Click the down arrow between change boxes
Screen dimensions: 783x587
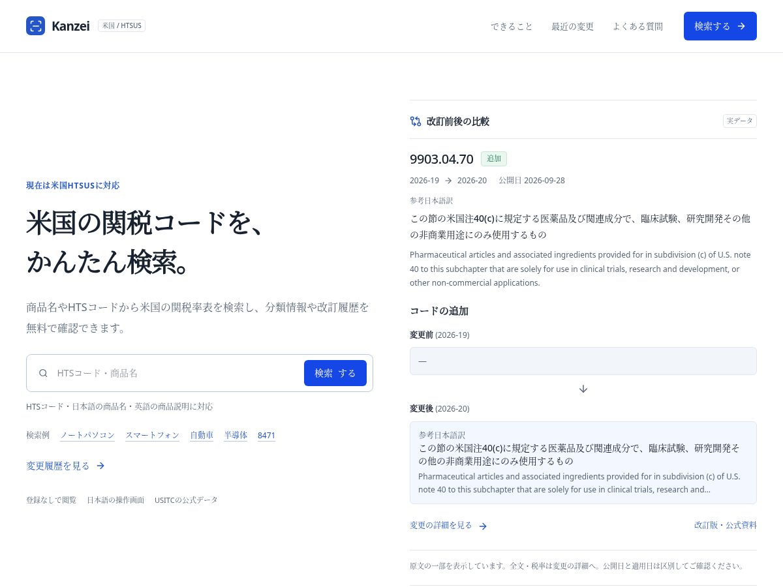(x=583, y=389)
